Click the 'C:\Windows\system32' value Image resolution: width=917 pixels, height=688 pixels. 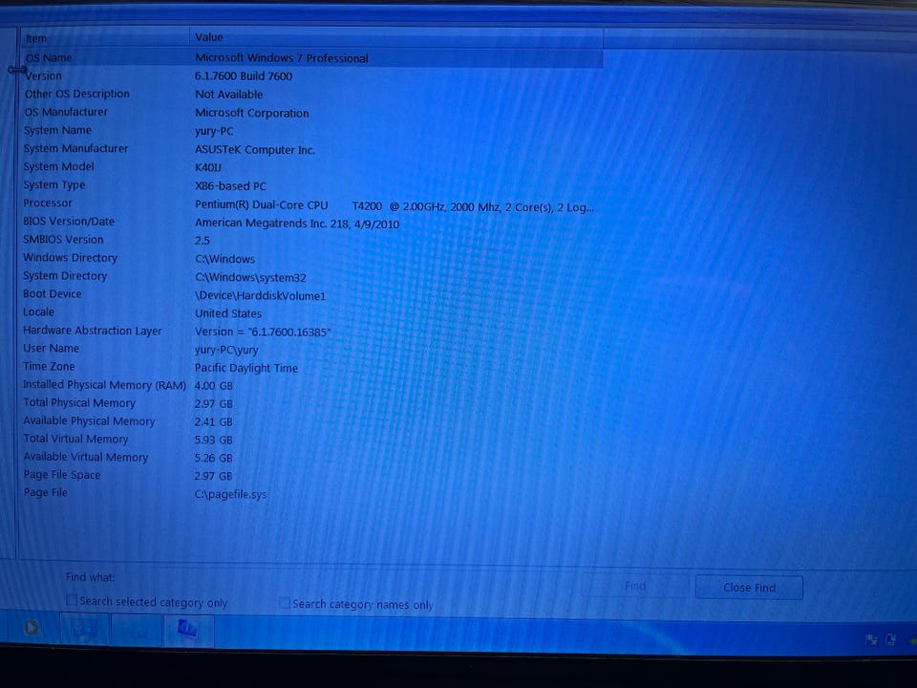pyautogui.click(x=250, y=277)
